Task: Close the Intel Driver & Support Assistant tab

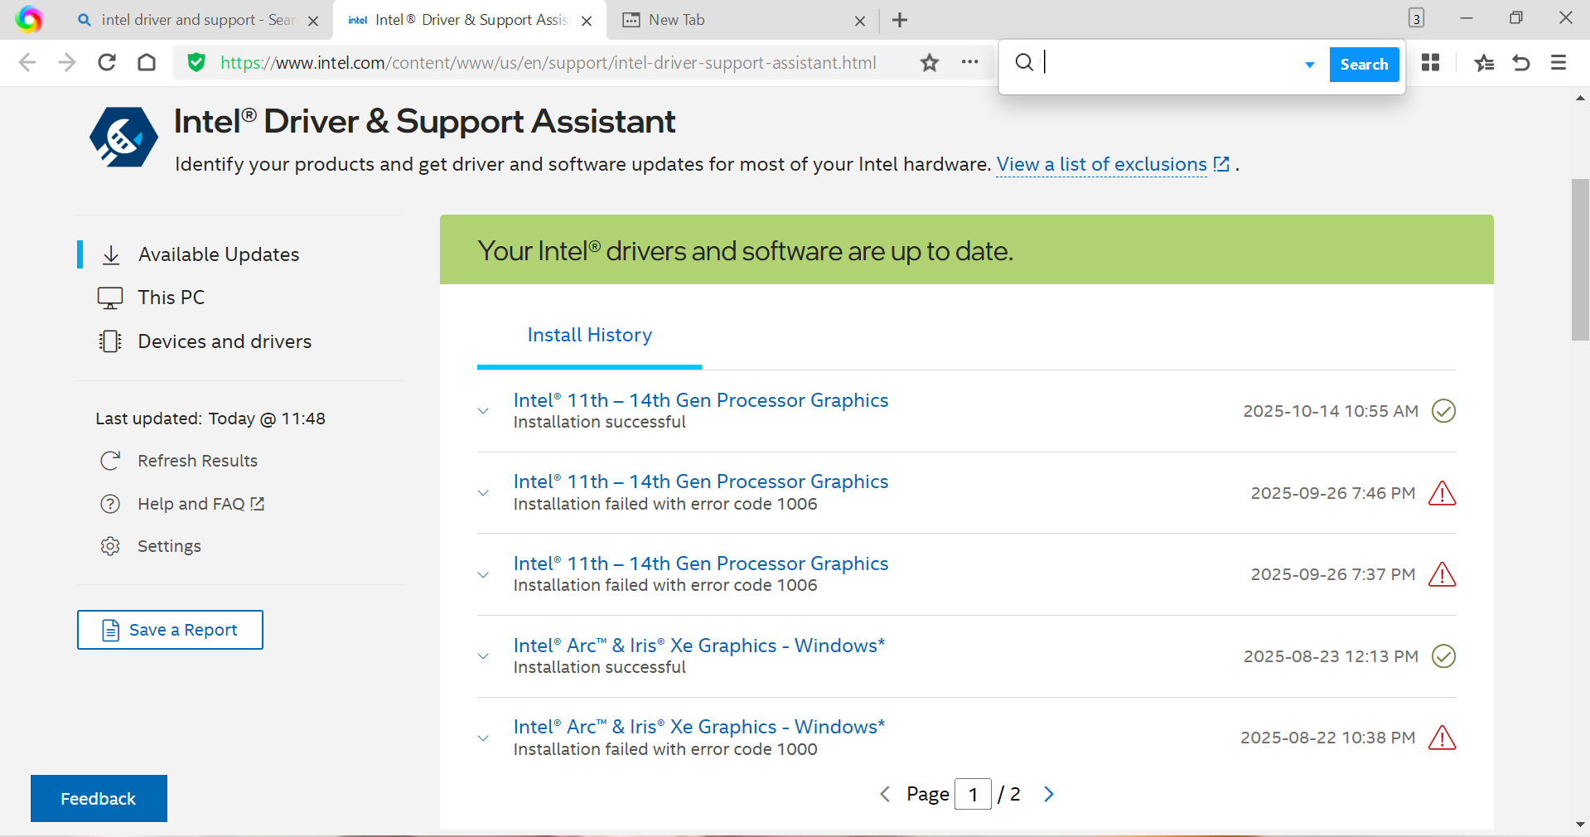Action: point(587,21)
